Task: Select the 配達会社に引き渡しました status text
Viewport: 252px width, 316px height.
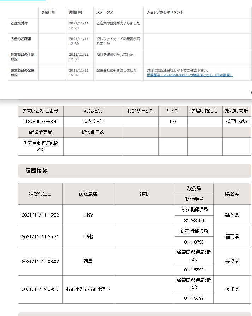Action: (116, 70)
